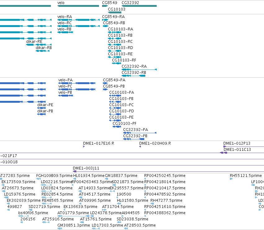Screen dimensions: 264x230
Task: Select the CG8549 gene label
Action: pos(110,3)
